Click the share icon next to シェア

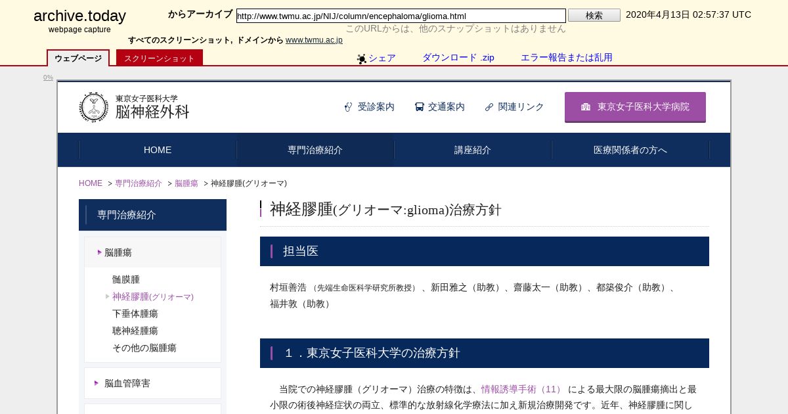coord(362,58)
